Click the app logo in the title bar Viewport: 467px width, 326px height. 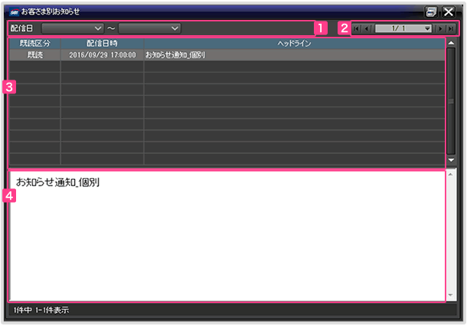point(14,12)
